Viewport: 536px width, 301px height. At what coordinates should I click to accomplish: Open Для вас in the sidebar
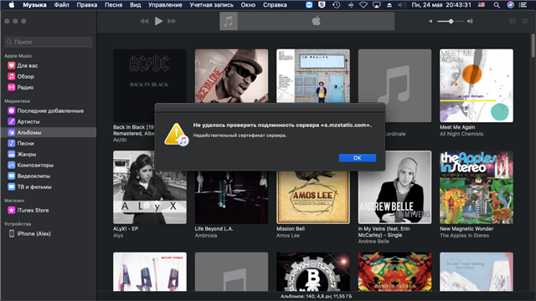(49, 65)
